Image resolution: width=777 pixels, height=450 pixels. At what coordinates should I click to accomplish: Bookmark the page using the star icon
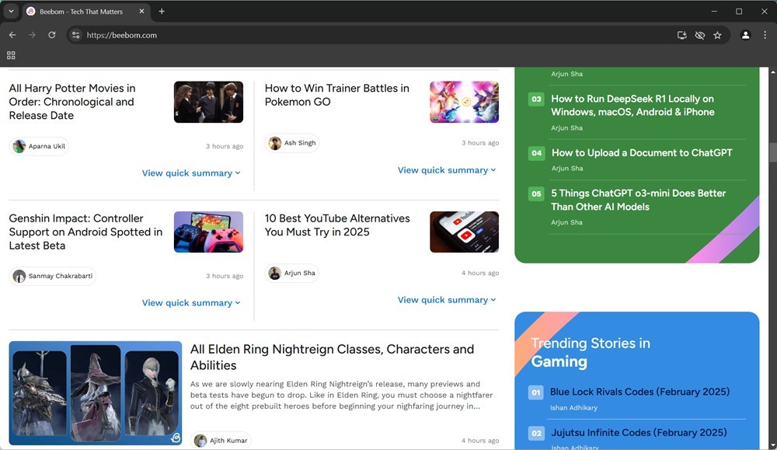click(x=718, y=35)
